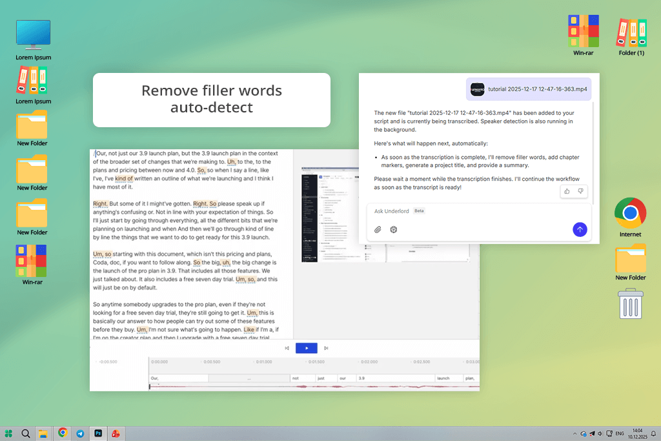The image size is (661, 441).
Task: Select the 'just' word block in timeline
Action: 326,378
